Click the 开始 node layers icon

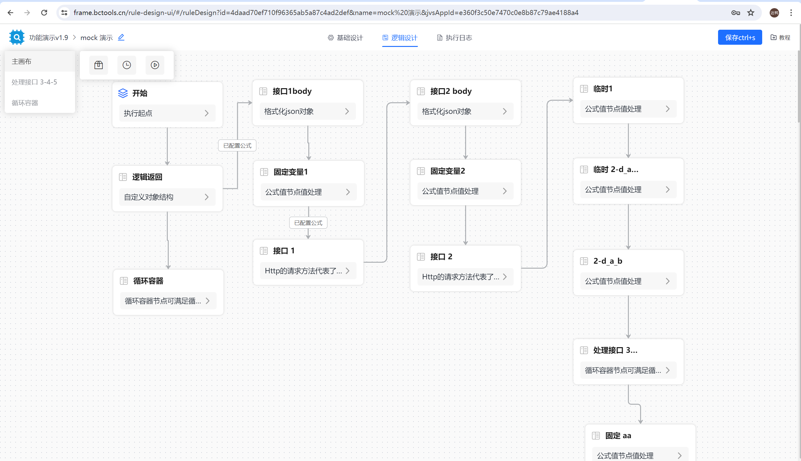123,93
